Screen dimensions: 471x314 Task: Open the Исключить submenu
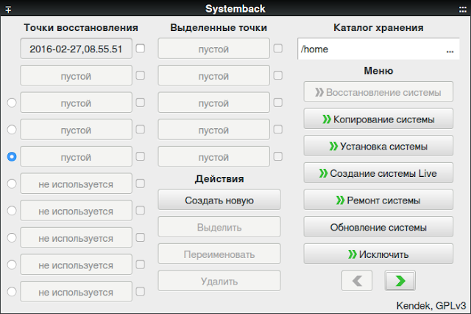pyautogui.click(x=378, y=254)
